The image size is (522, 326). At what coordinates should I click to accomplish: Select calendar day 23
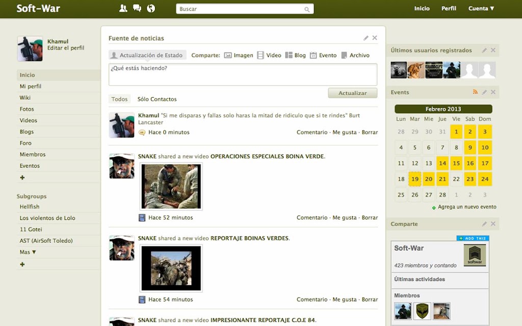(470, 179)
